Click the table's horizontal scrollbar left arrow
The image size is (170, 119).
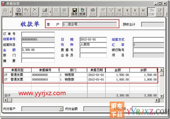point(5,100)
